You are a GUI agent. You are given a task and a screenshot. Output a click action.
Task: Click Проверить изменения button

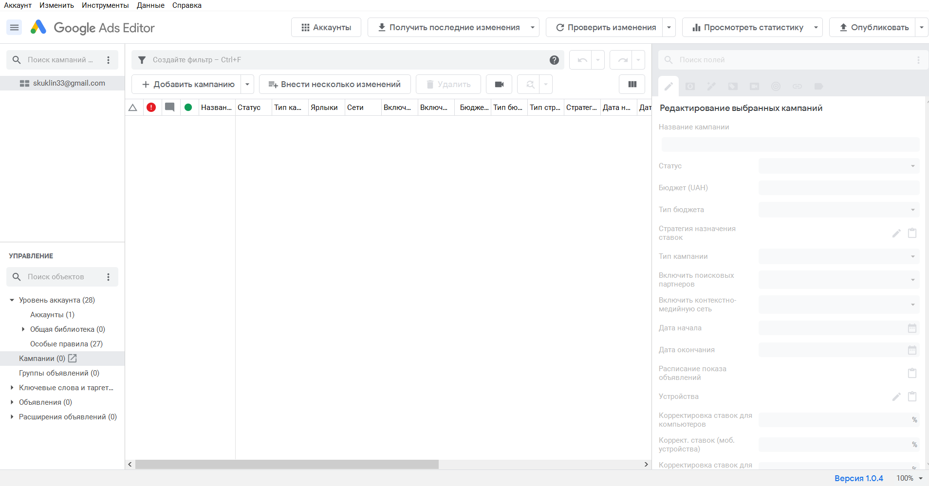(x=605, y=28)
